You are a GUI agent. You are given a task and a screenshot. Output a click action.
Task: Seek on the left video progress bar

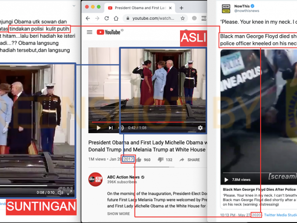coord(37,185)
